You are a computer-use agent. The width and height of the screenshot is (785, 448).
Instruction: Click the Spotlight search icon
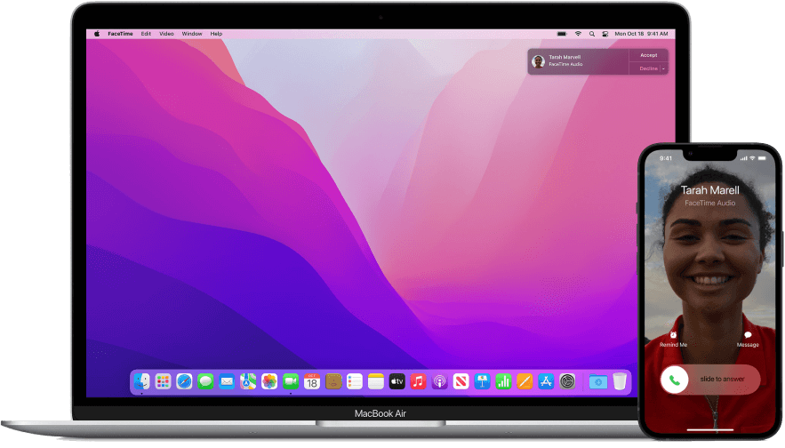(592, 34)
